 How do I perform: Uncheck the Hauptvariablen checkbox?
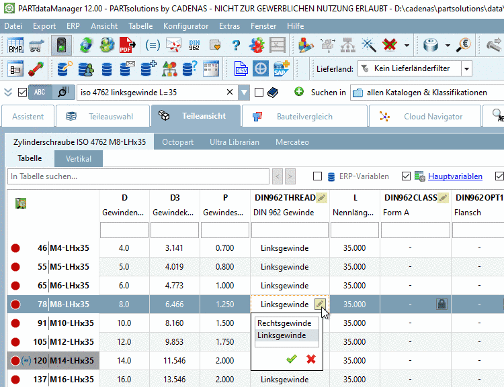coord(406,176)
